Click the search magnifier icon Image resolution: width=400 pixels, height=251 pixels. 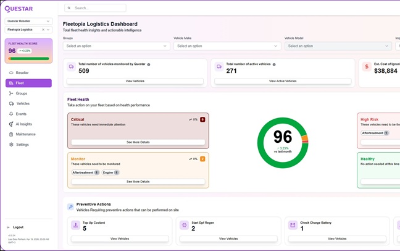click(69, 8)
